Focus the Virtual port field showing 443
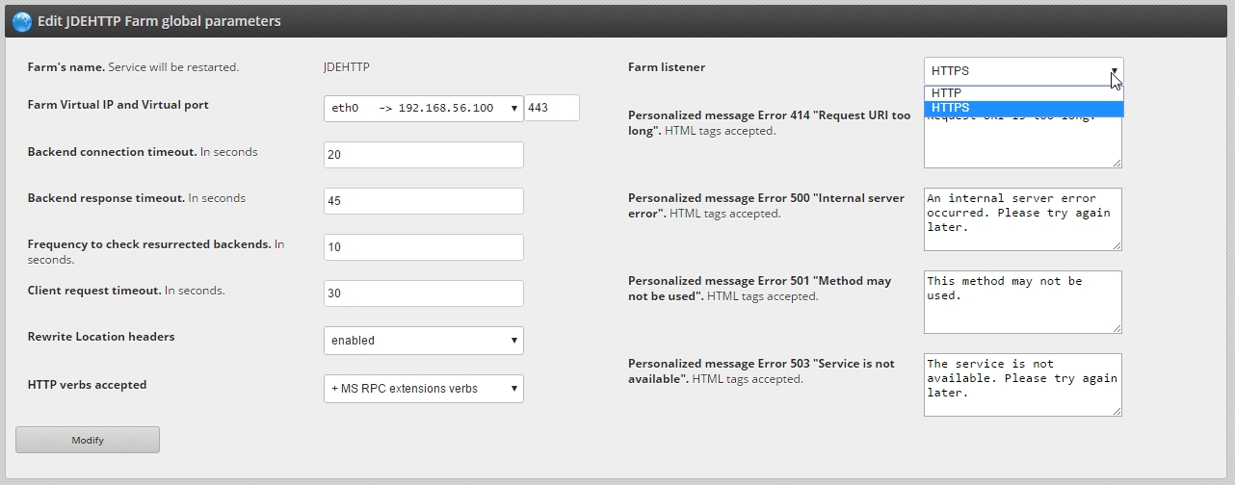Screen dimensions: 1235x485 (x=552, y=108)
